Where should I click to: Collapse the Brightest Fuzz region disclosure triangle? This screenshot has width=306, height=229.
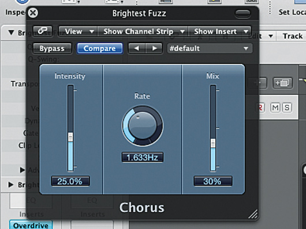tap(12, 32)
